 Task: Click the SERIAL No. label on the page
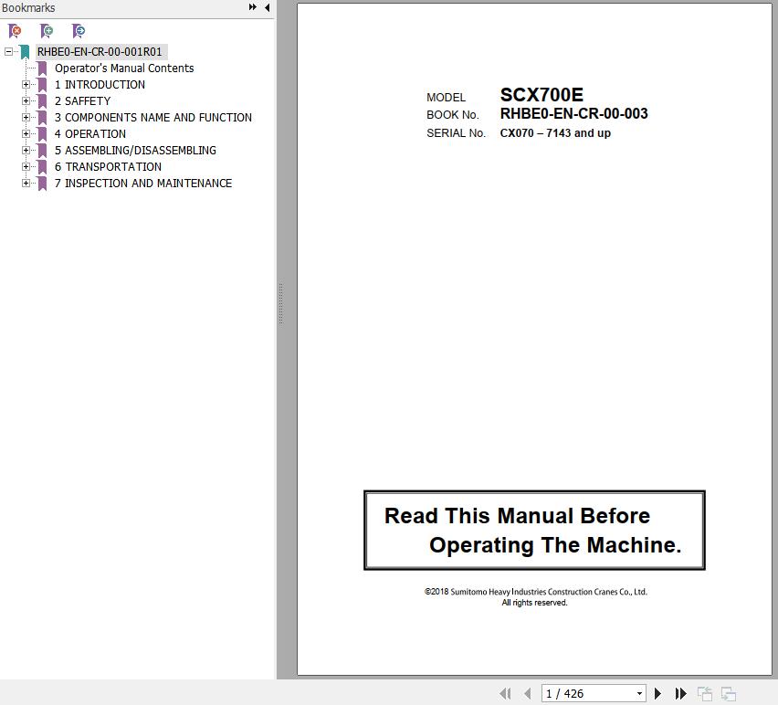456,133
